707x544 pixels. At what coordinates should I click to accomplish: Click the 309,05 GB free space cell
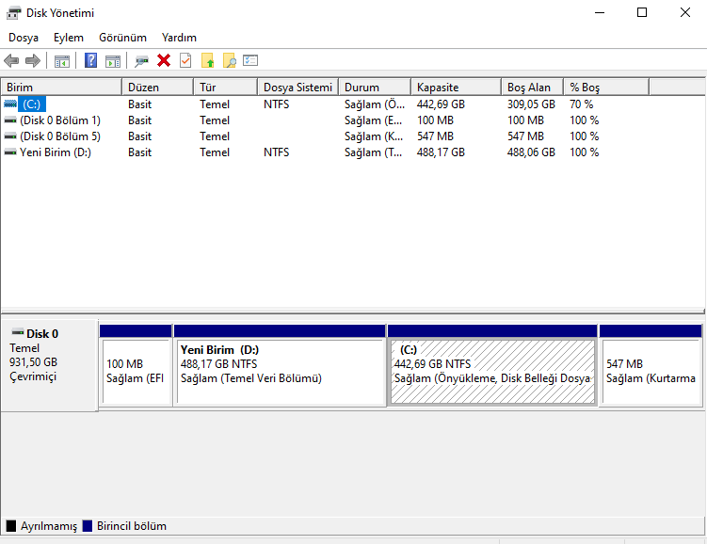click(x=531, y=104)
